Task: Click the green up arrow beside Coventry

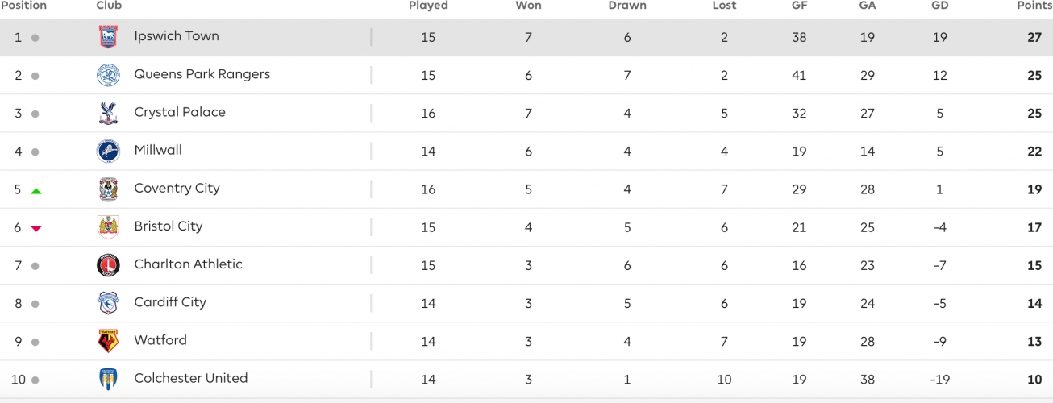Action: (x=35, y=191)
